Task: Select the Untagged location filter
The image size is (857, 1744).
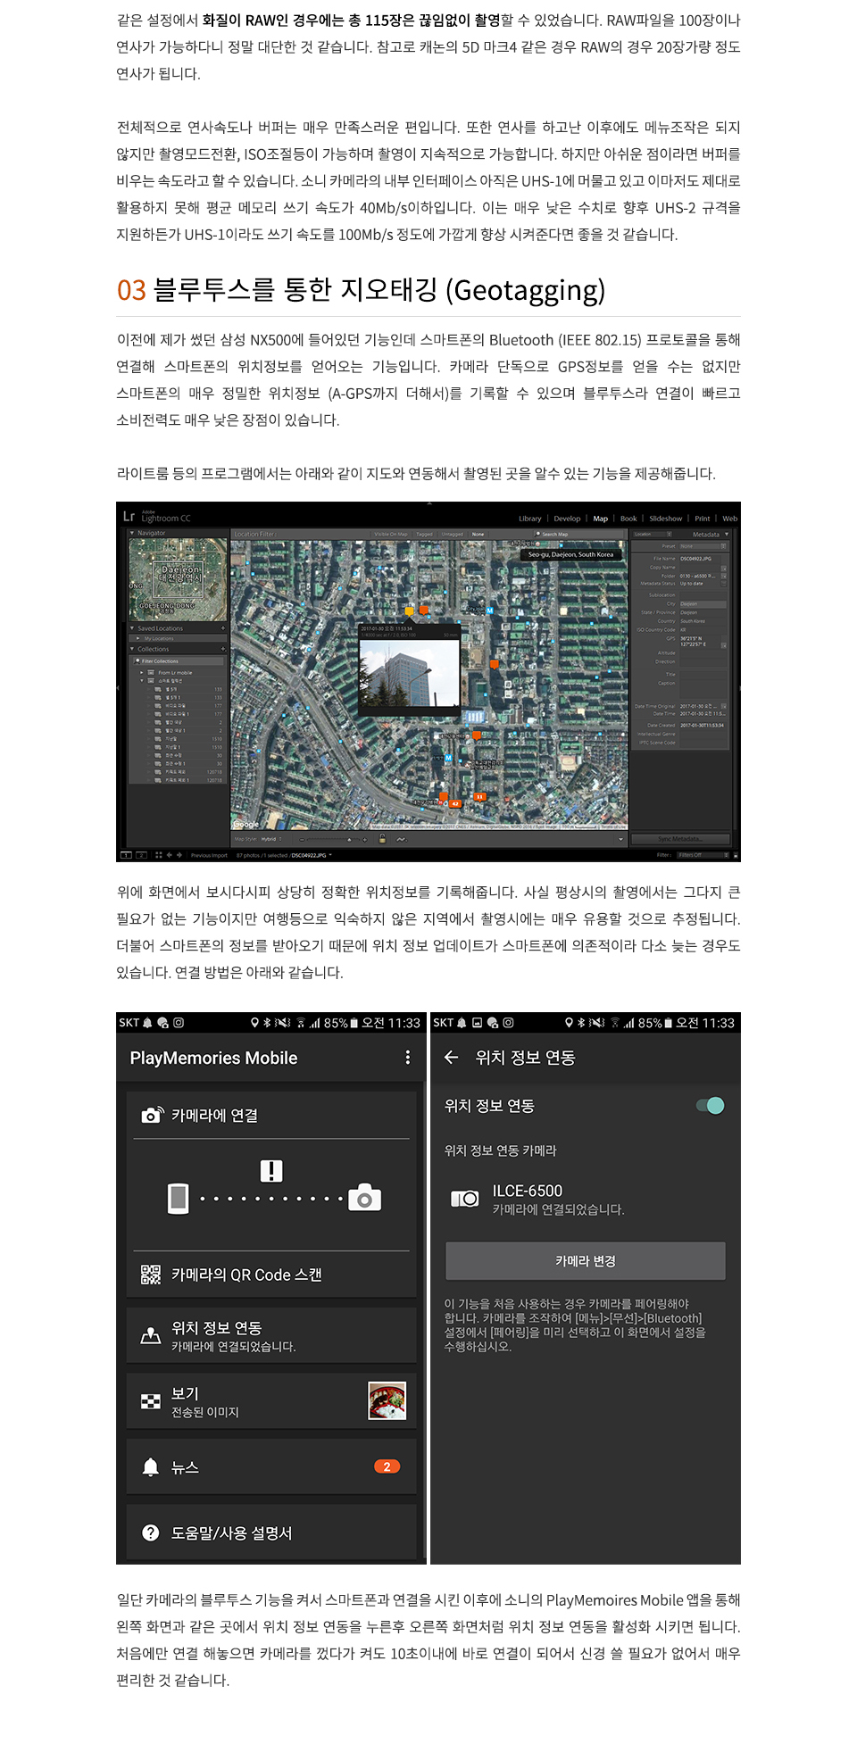Action: click(x=453, y=535)
